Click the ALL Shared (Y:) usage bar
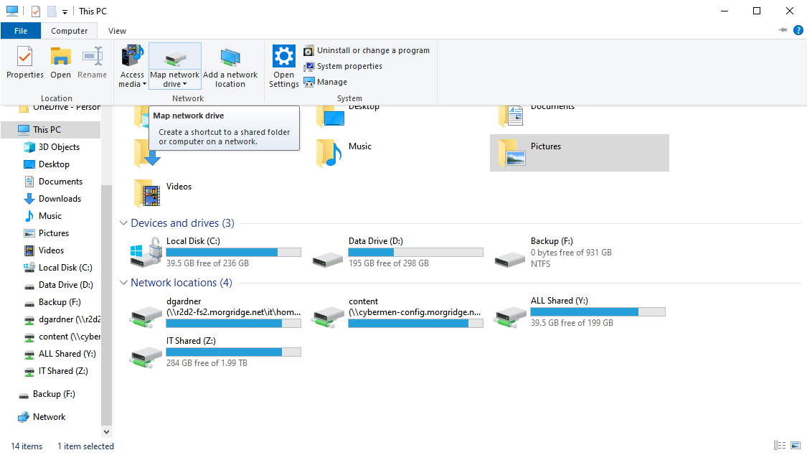 coord(598,312)
